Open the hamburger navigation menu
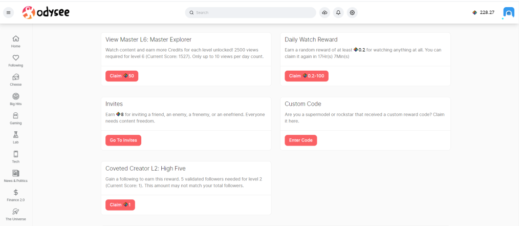 [x=8, y=13]
